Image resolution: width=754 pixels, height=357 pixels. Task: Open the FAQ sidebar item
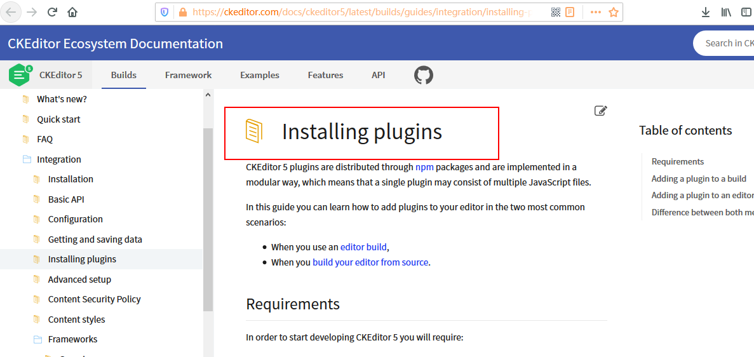pyautogui.click(x=44, y=140)
